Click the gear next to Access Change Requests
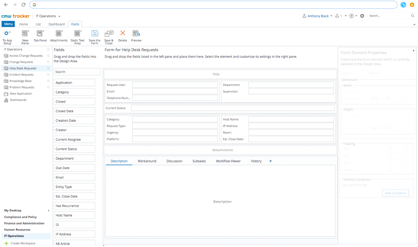This screenshot has width=418, height=247. click(x=48, y=56)
